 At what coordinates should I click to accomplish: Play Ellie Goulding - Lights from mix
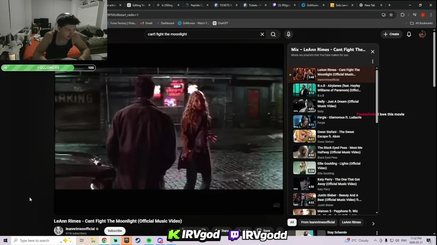coord(332,168)
